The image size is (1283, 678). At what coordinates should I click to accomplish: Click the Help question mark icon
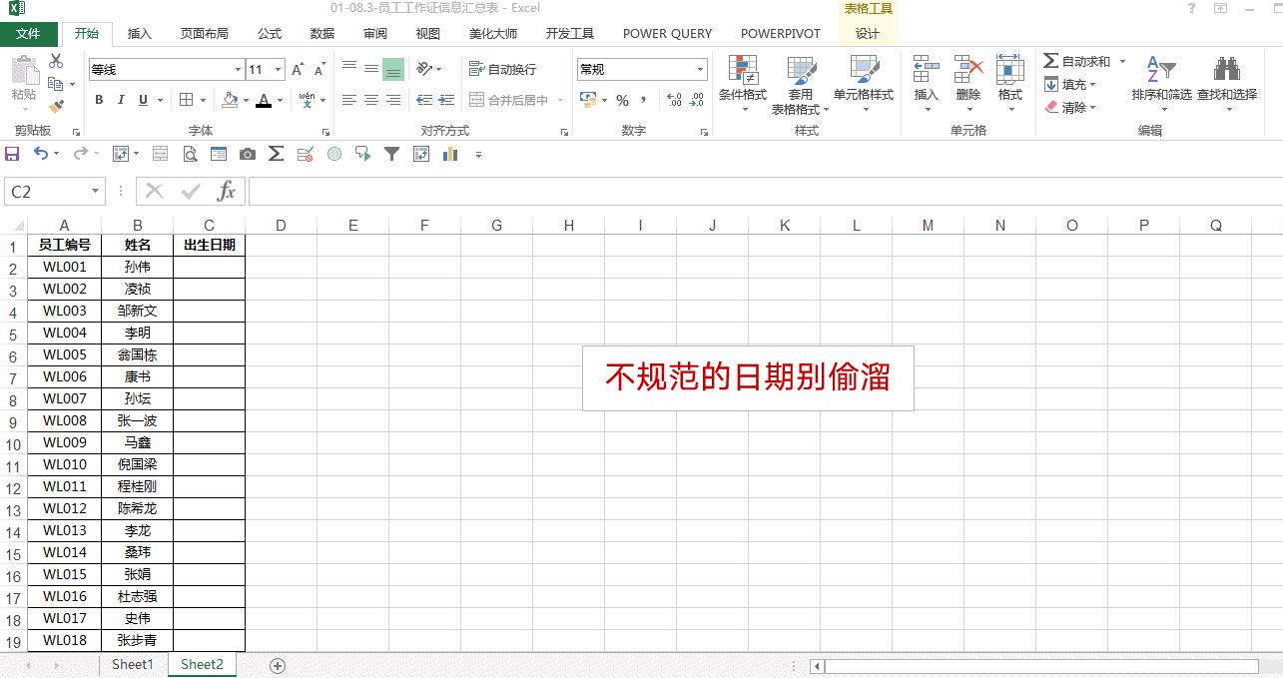click(x=1191, y=8)
